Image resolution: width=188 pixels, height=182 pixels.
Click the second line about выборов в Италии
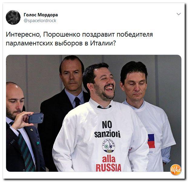(x=61, y=43)
